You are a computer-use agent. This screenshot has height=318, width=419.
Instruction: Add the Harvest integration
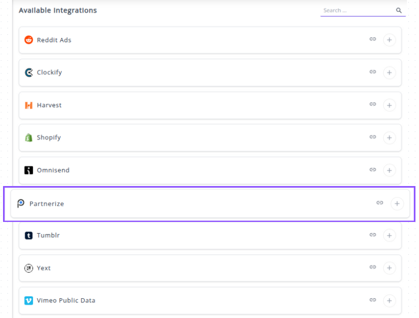tap(389, 105)
